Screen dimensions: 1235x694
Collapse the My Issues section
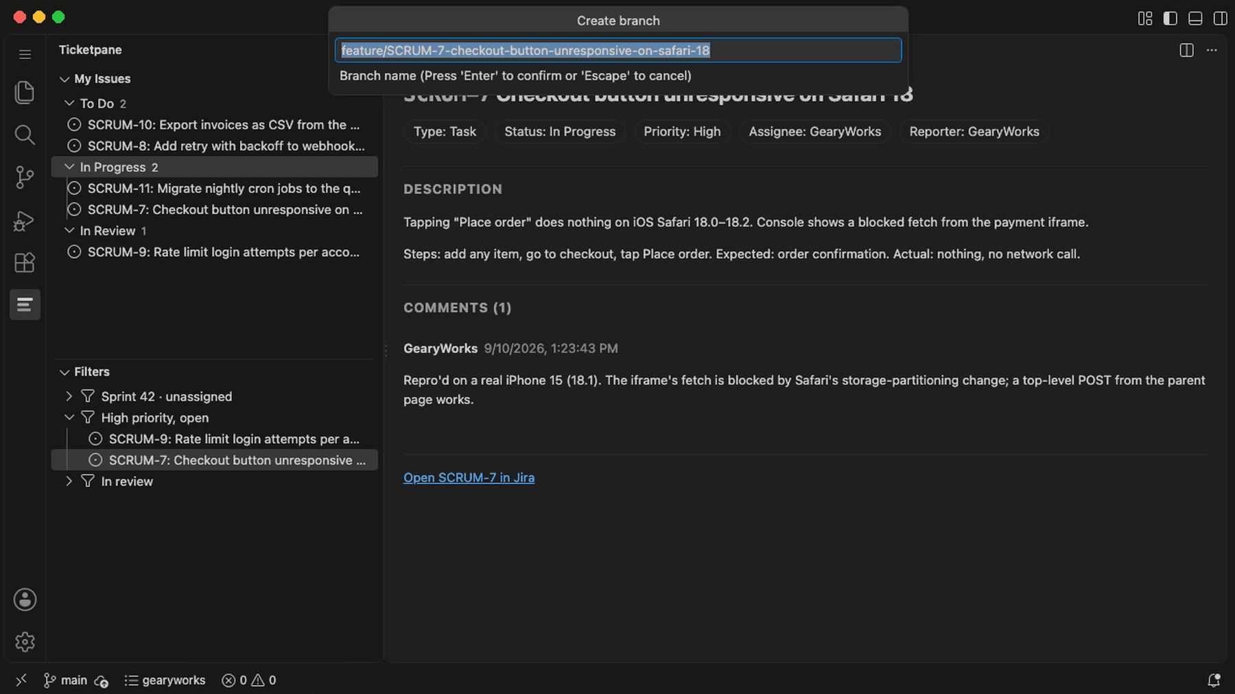[x=64, y=79]
